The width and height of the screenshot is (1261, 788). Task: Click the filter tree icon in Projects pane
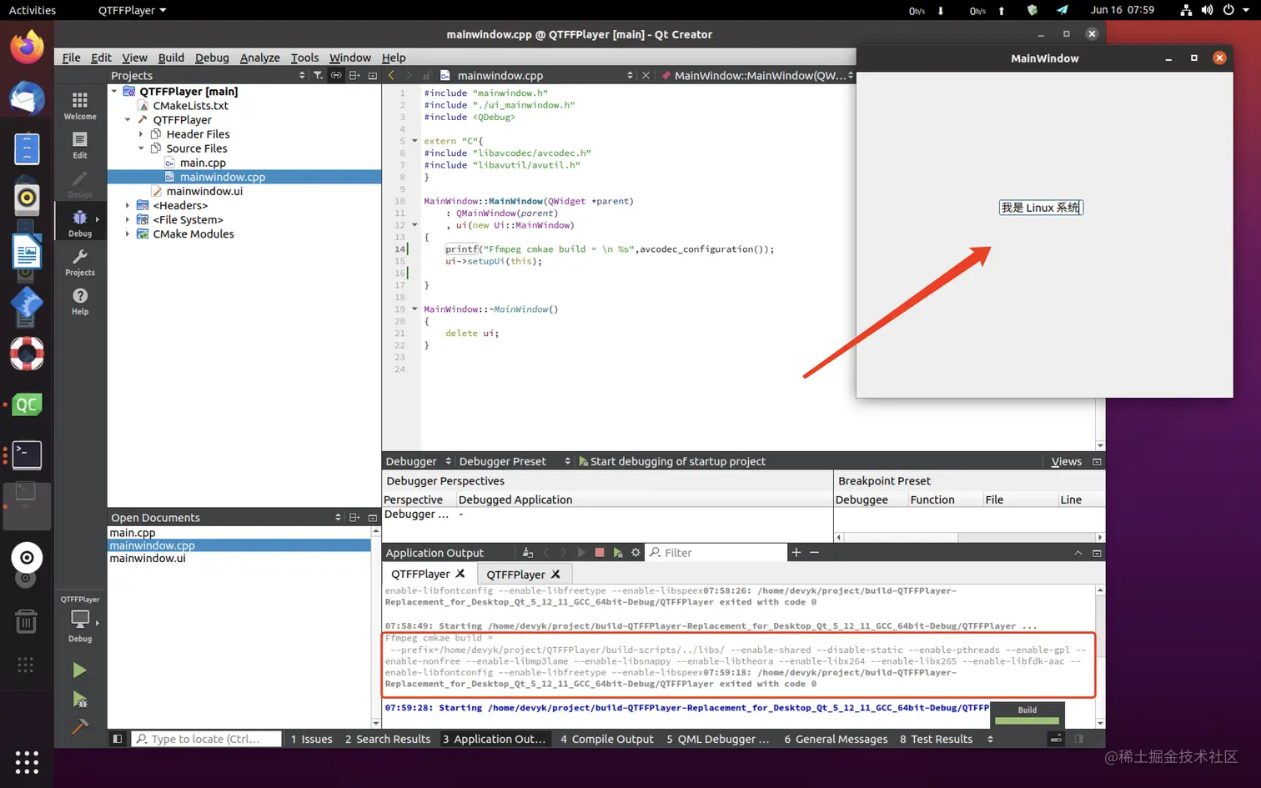[x=318, y=75]
